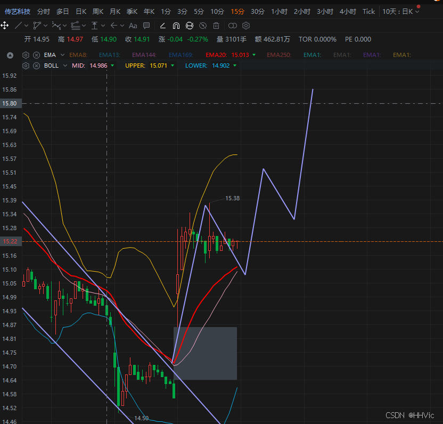The image size is (443, 424).
Task: Toggle BOLL MID line via green arrow
Action: (112, 66)
